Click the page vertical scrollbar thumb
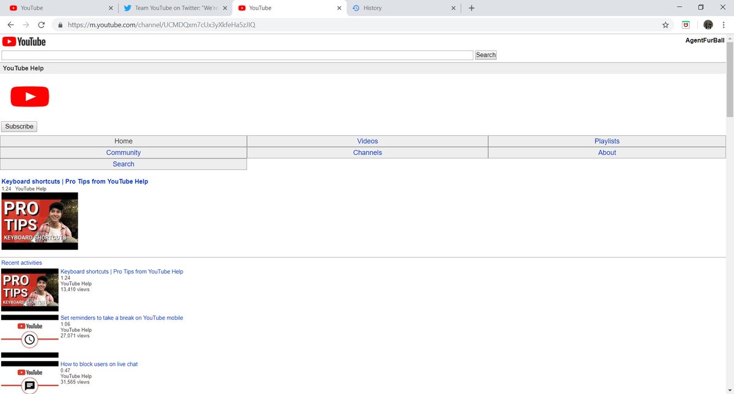 click(x=730, y=80)
